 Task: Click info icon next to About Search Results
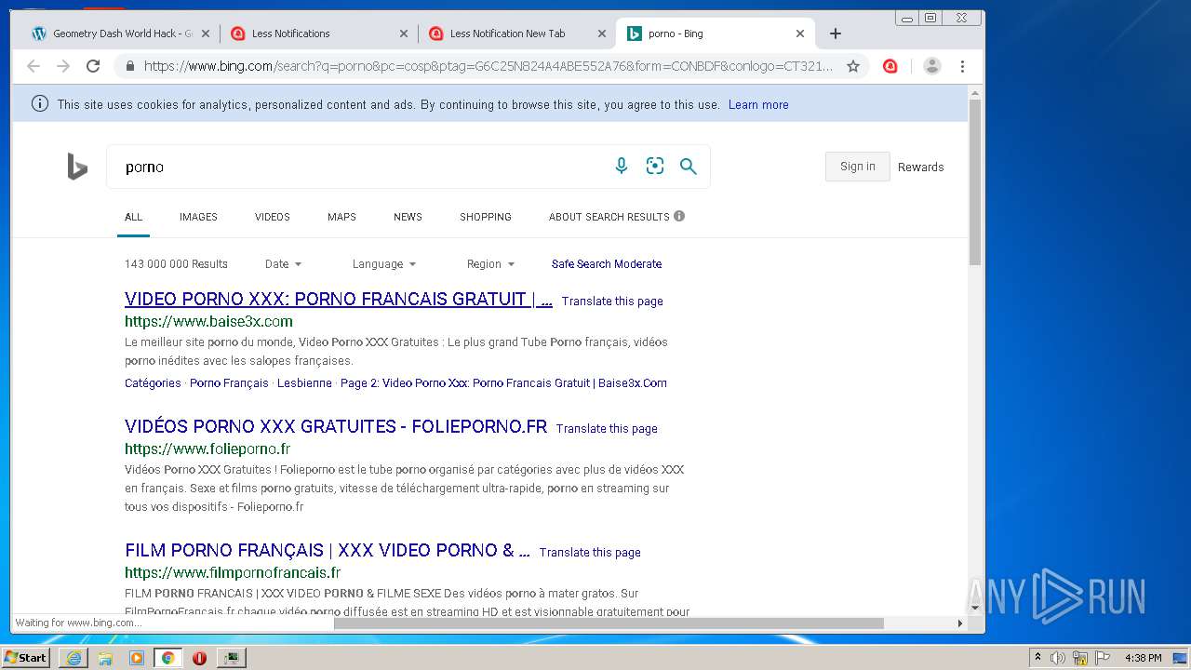point(679,216)
